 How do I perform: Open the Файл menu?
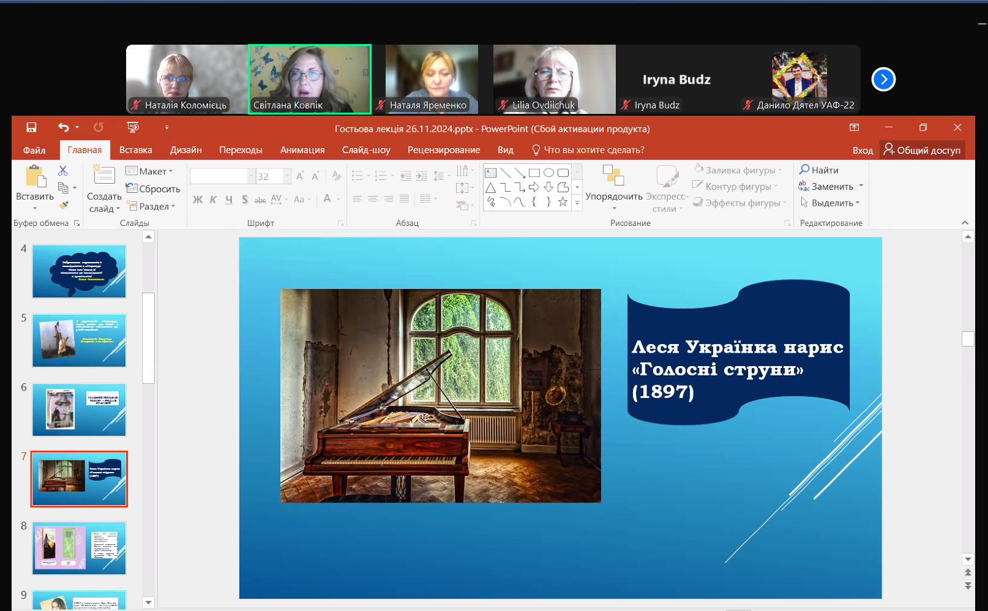pos(34,150)
